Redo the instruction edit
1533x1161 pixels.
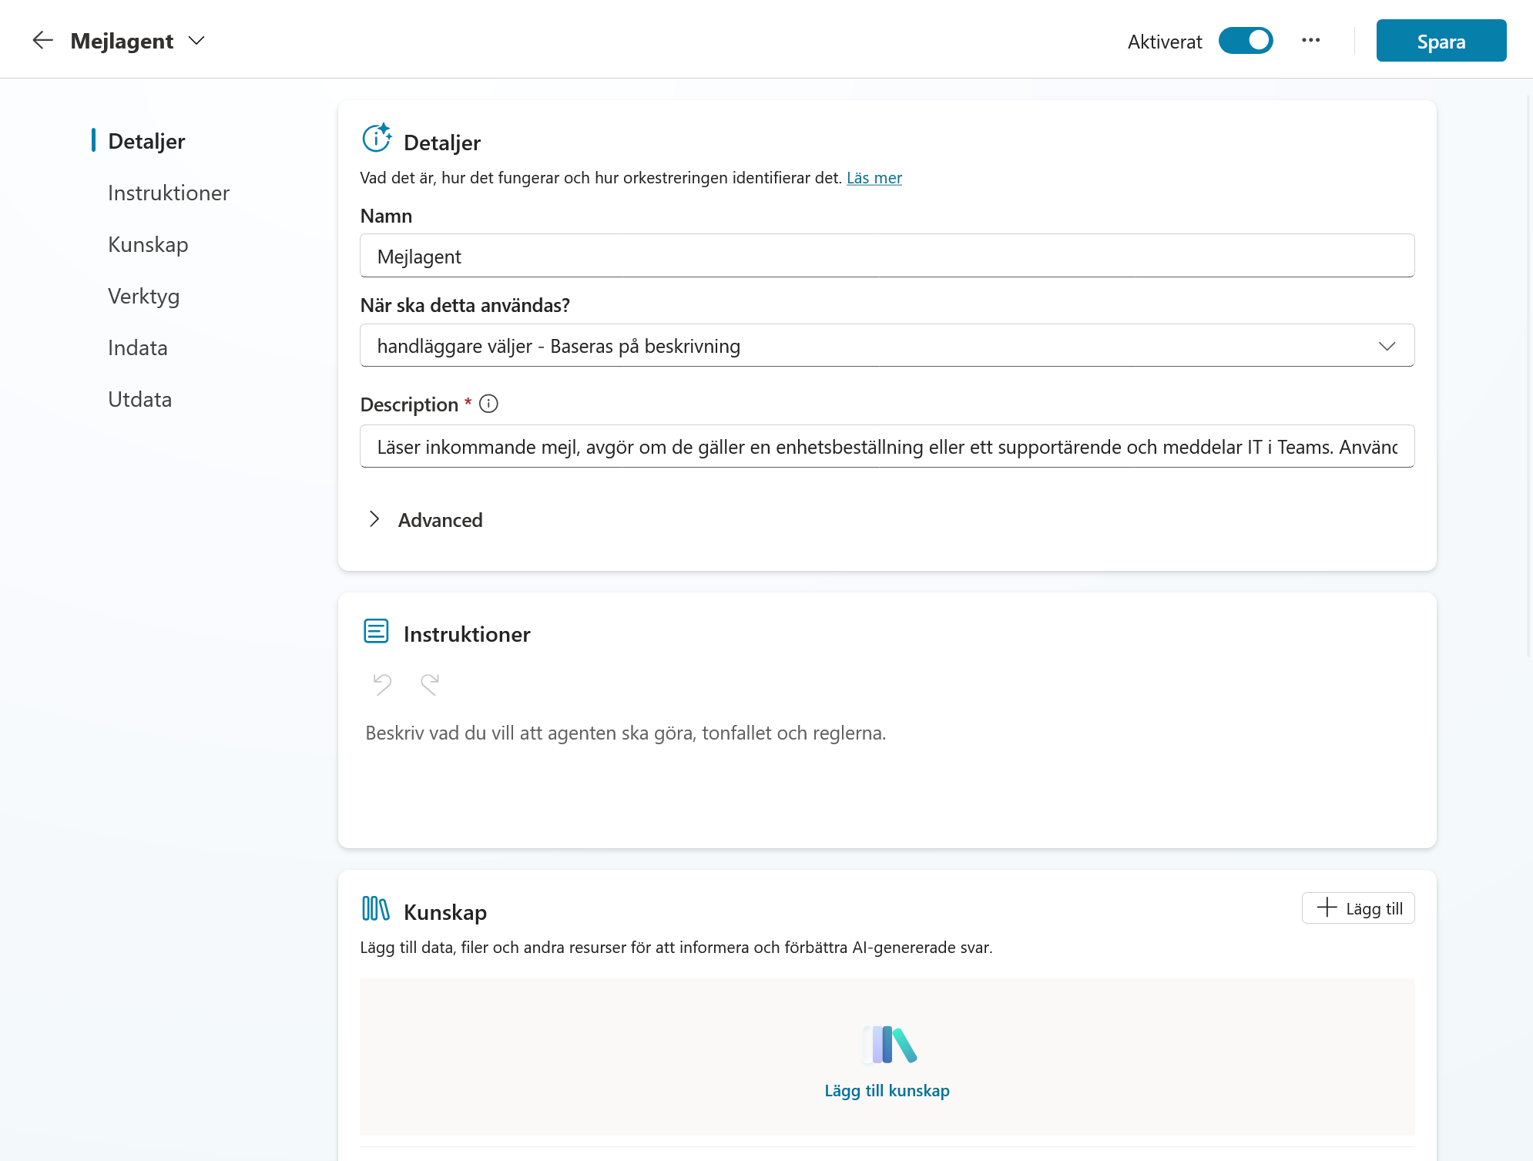click(430, 683)
